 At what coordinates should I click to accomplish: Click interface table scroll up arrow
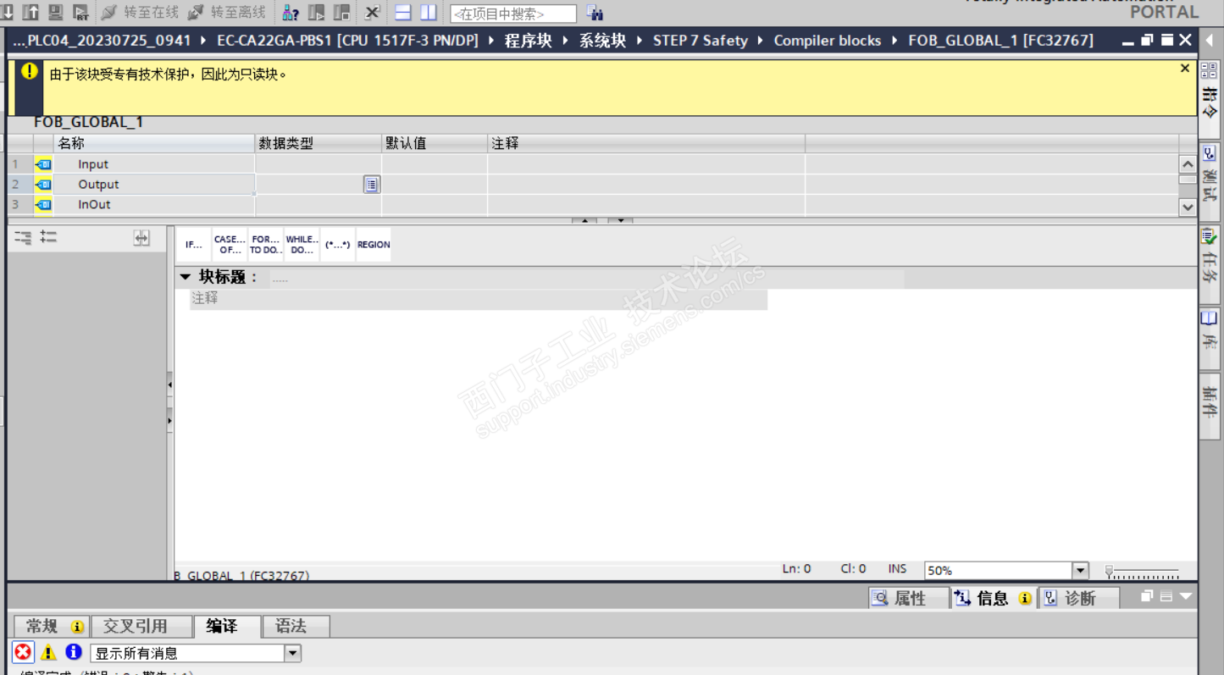click(x=1188, y=164)
